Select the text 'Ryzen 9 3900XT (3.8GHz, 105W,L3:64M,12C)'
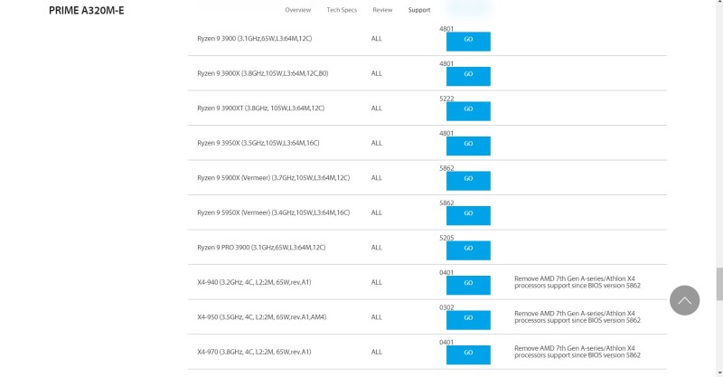The width and height of the screenshot is (723, 377). click(260, 108)
